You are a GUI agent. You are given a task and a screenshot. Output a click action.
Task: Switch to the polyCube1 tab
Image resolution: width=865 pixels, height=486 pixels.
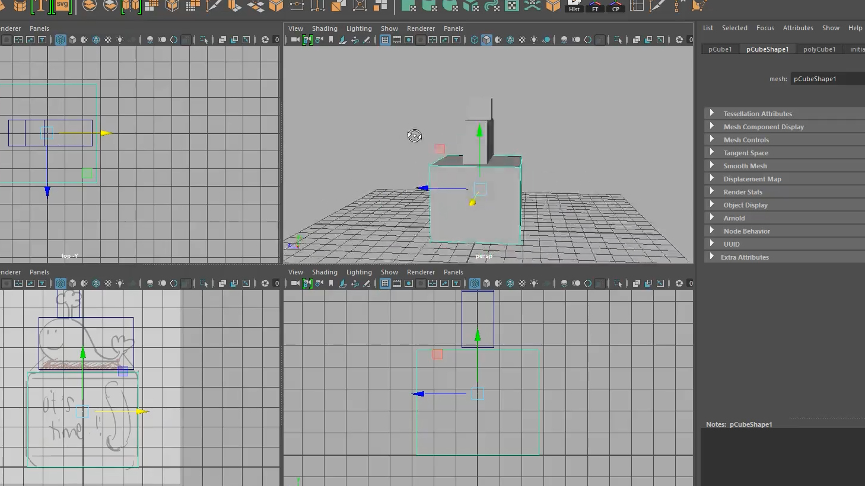point(819,49)
